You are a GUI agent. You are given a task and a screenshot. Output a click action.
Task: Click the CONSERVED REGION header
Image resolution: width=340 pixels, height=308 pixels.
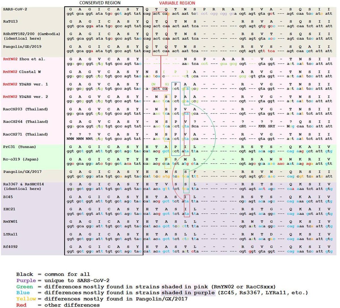coord(100,3)
